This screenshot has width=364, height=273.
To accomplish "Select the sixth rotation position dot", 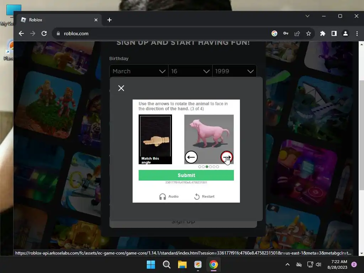I will pos(218,167).
